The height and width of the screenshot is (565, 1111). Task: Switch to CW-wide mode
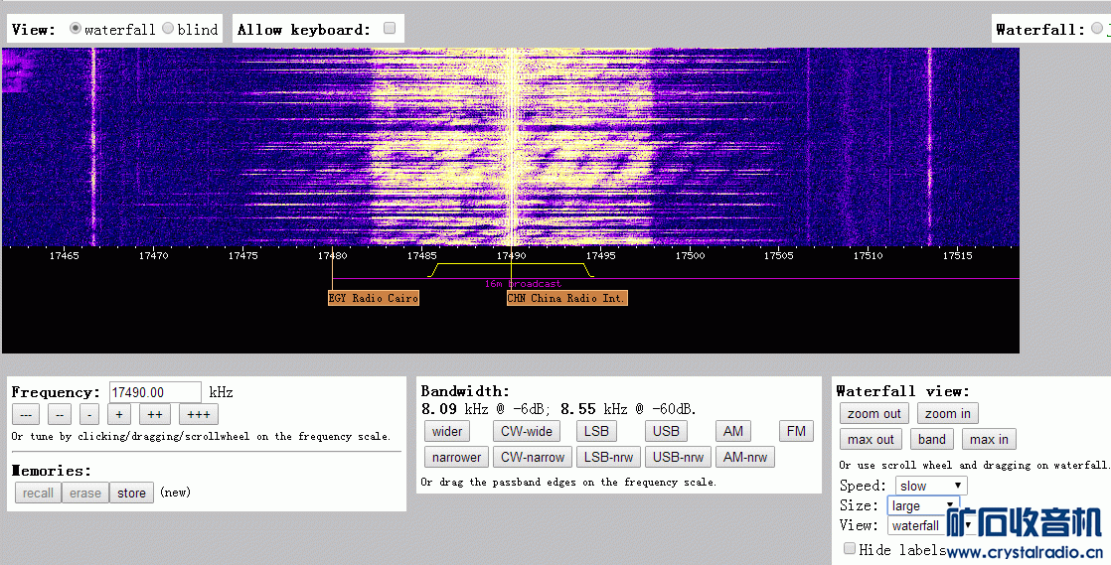point(527,431)
